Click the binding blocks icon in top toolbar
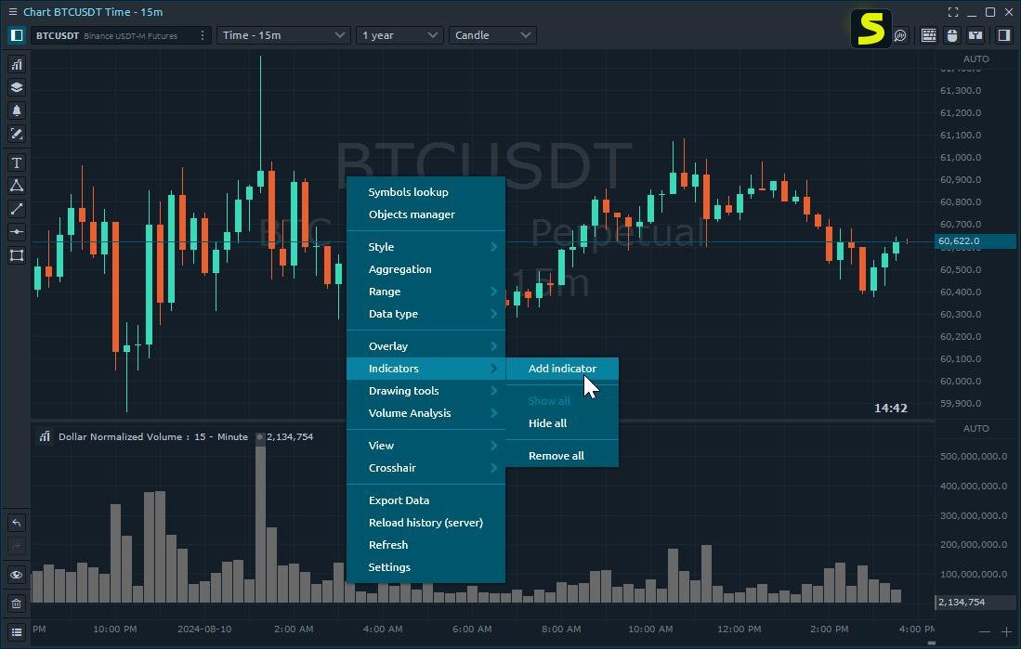The image size is (1021, 649). tap(975, 35)
